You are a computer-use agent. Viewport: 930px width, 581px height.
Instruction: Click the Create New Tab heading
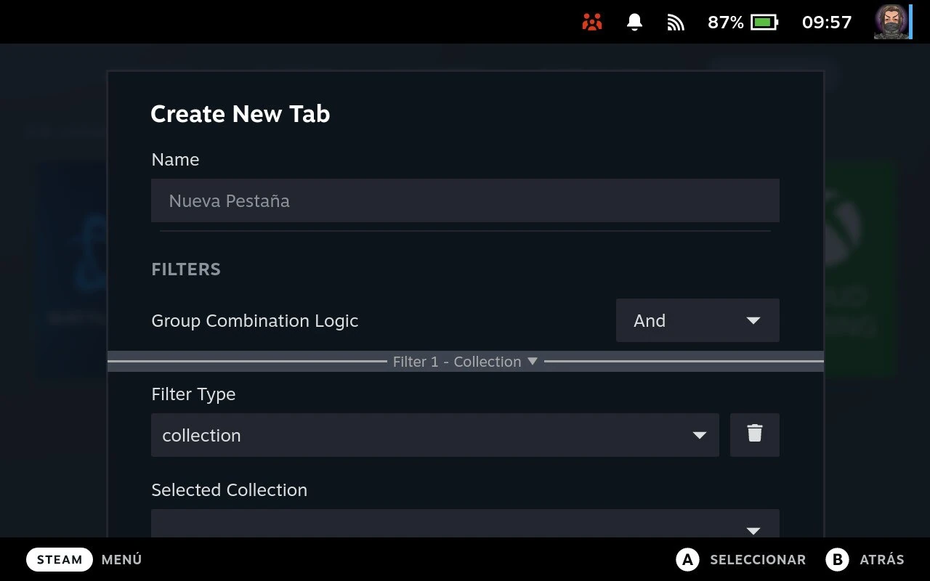click(240, 114)
